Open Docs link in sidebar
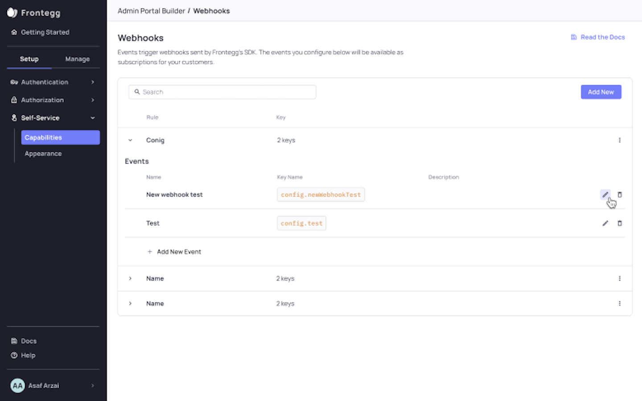Image resolution: width=642 pixels, height=401 pixels. click(x=29, y=341)
